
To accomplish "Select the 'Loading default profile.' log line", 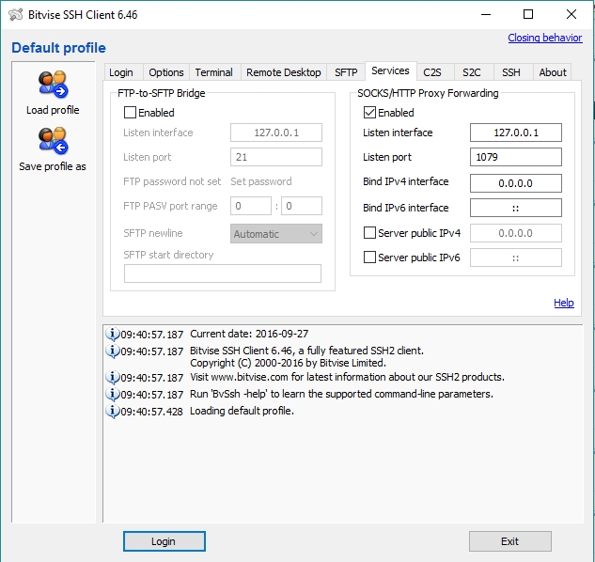I will tap(242, 411).
